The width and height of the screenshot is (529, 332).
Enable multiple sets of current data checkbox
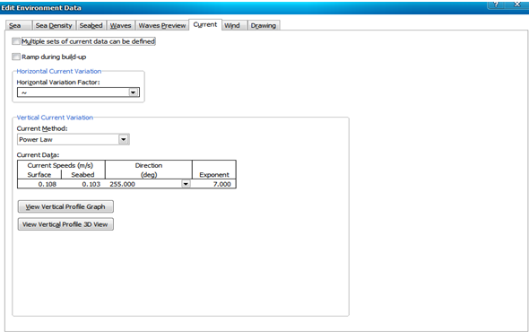coord(16,41)
